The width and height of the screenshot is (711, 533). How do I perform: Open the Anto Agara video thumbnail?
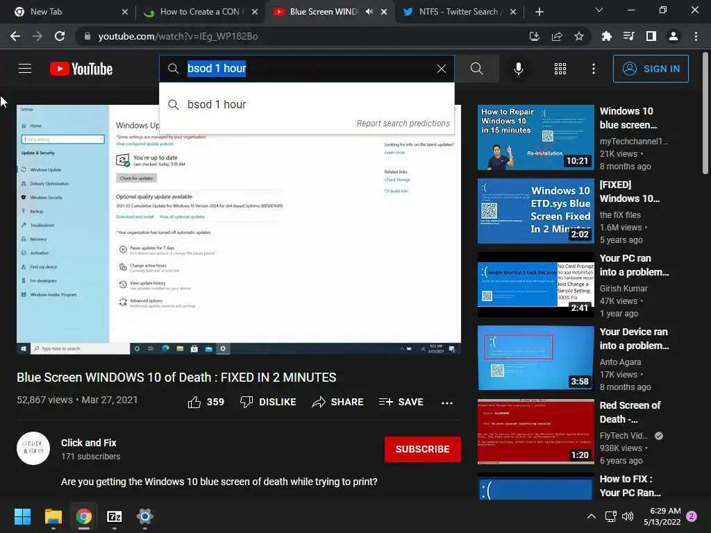point(535,358)
